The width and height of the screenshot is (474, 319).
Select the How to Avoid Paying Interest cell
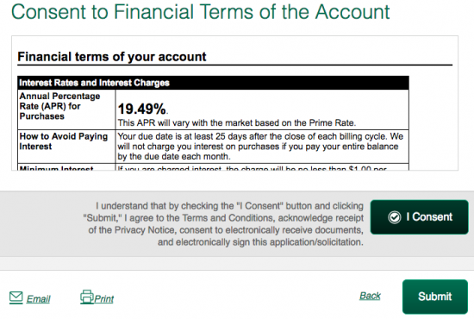66,147
